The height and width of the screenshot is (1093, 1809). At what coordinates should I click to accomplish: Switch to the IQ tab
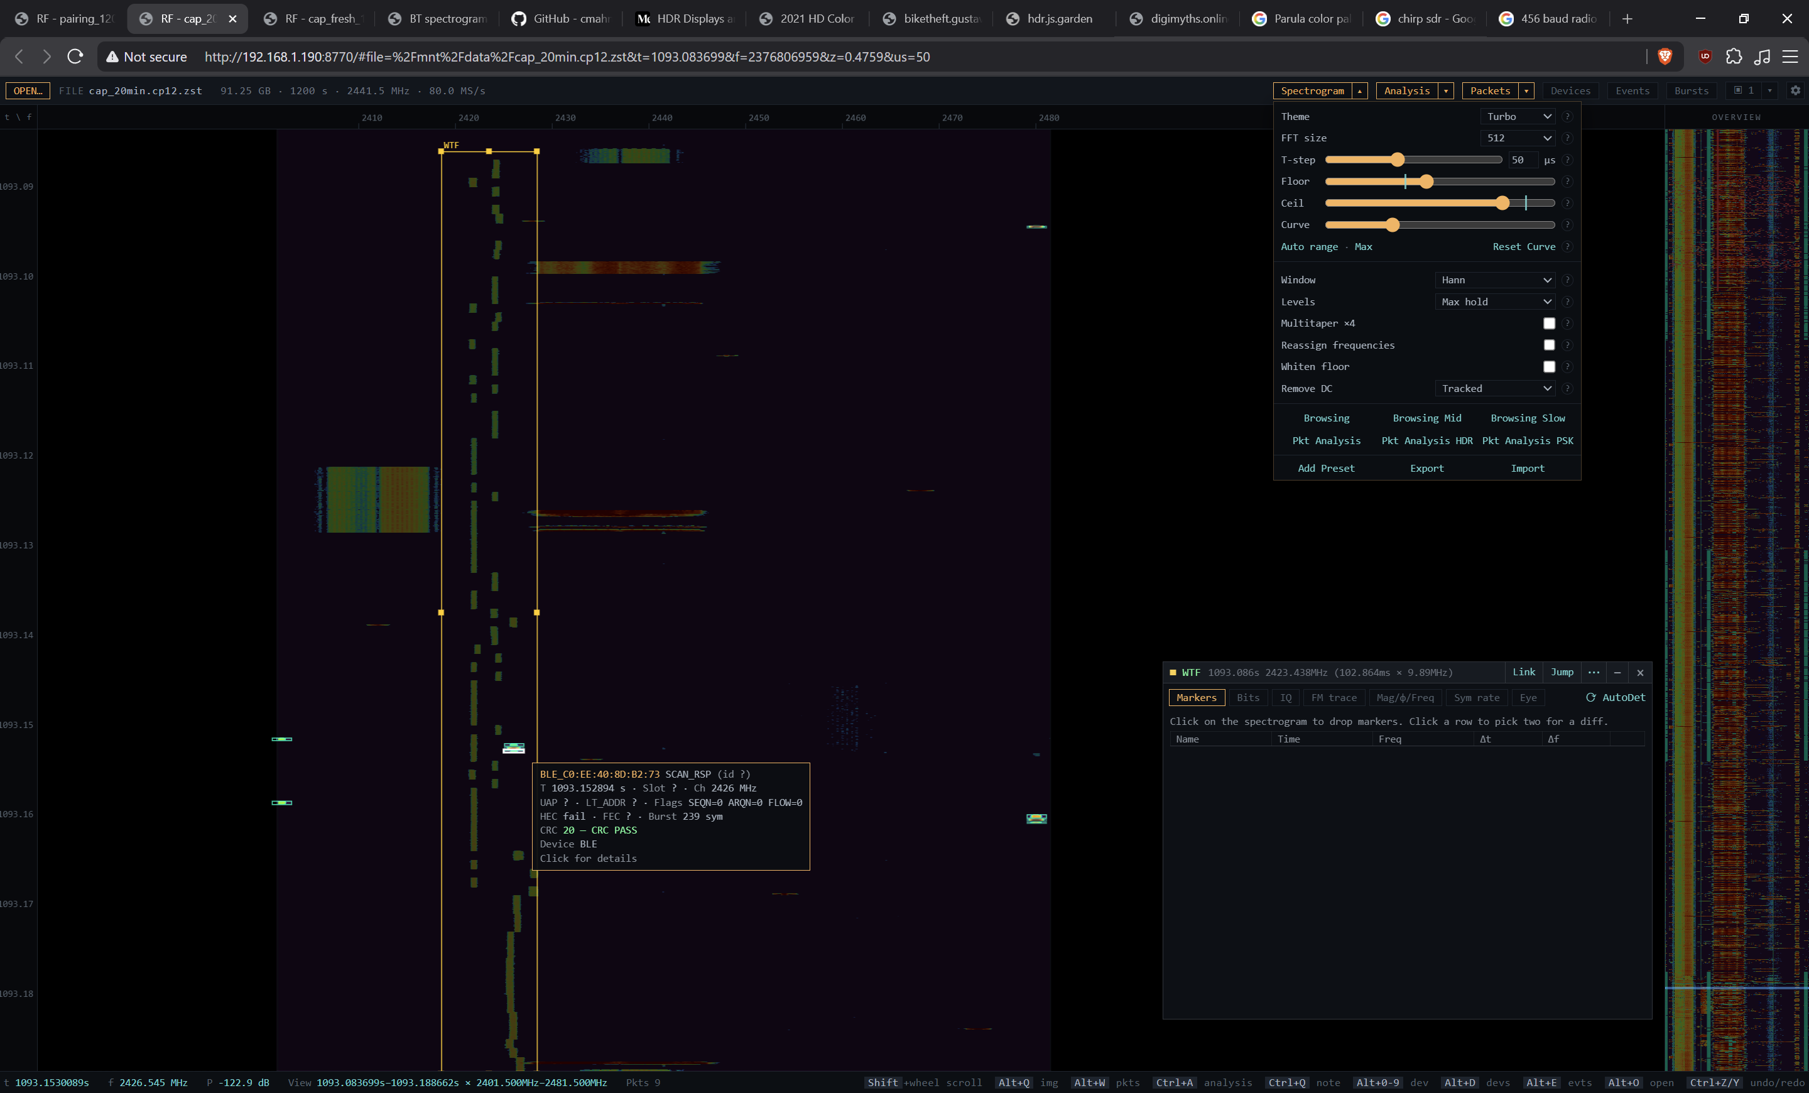[x=1286, y=697]
